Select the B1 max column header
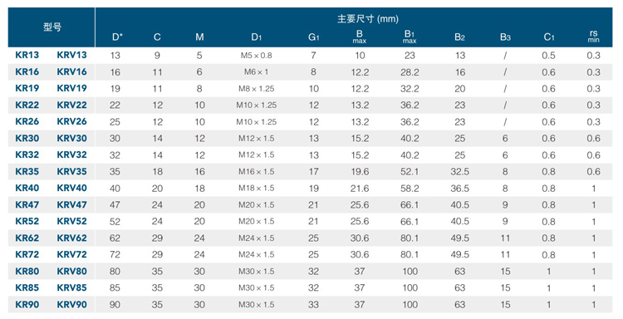The width and height of the screenshot is (623, 319). click(x=410, y=37)
